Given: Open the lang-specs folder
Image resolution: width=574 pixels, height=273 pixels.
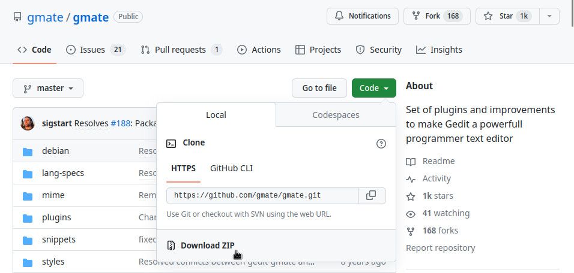Looking at the screenshot, I should point(63,173).
